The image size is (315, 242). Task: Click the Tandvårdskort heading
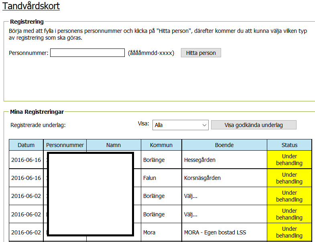(x=31, y=6)
